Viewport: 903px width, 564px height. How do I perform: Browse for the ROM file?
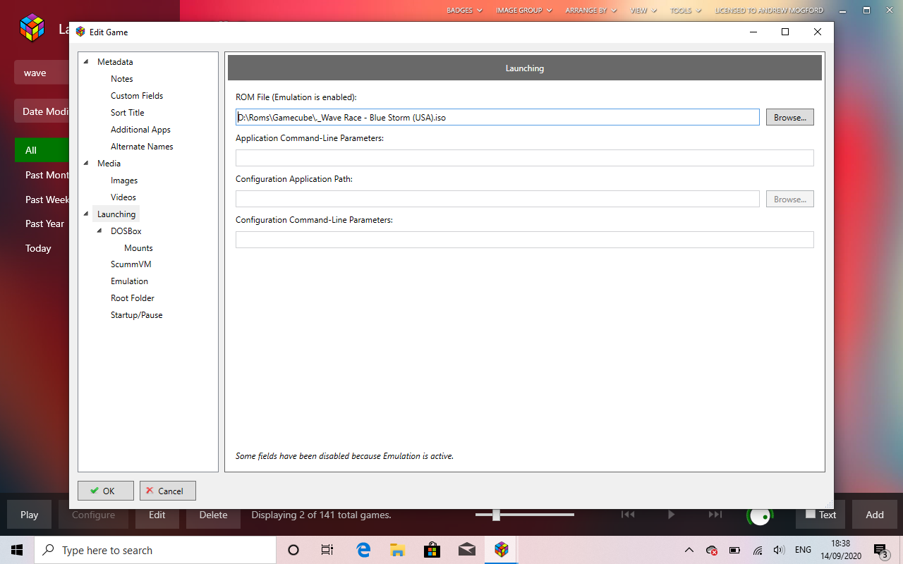coord(790,117)
